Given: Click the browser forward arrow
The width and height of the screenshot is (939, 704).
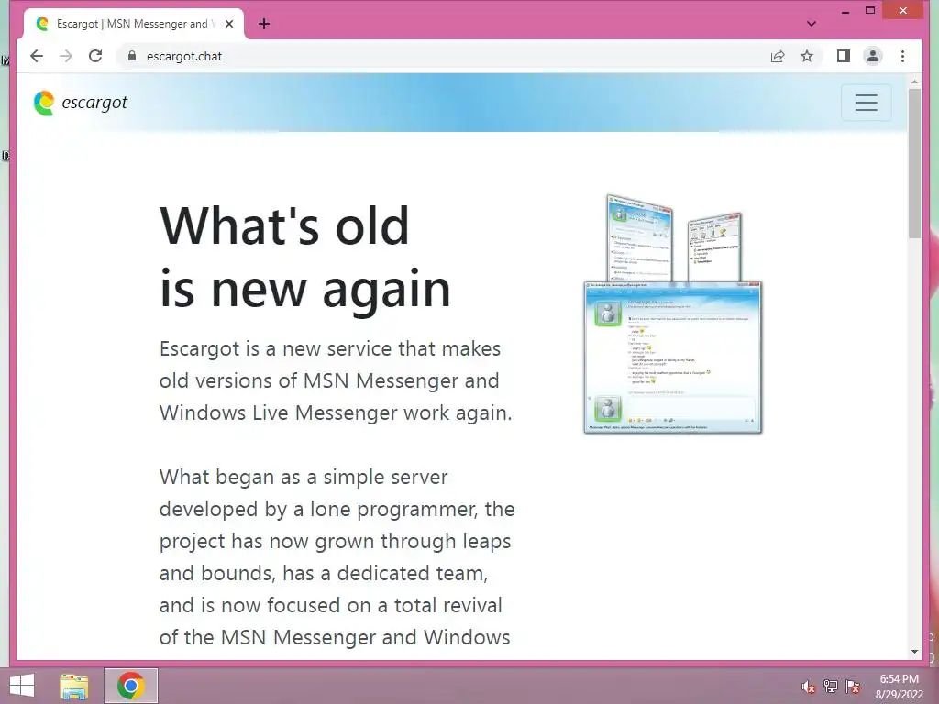Looking at the screenshot, I should pyautogui.click(x=66, y=56).
